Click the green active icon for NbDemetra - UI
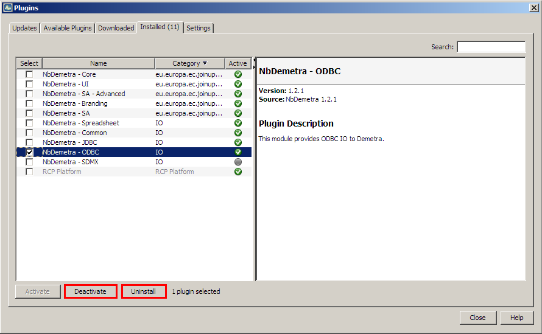The width and height of the screenshot is (542, 334). tap(238, 84)
